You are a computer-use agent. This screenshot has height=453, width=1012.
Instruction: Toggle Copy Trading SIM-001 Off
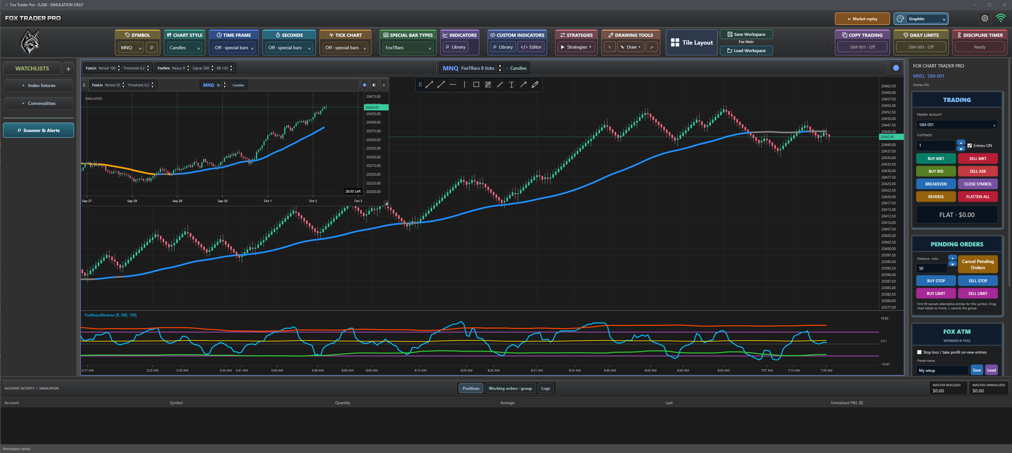point(862,47)
